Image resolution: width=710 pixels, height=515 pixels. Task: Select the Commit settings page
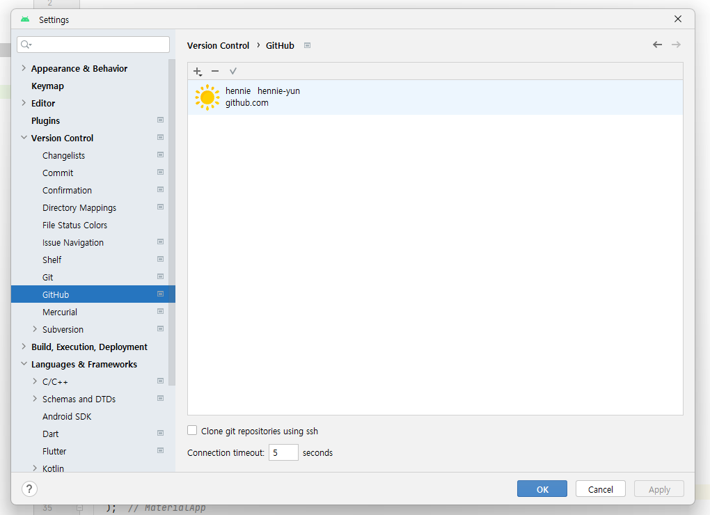58,173
